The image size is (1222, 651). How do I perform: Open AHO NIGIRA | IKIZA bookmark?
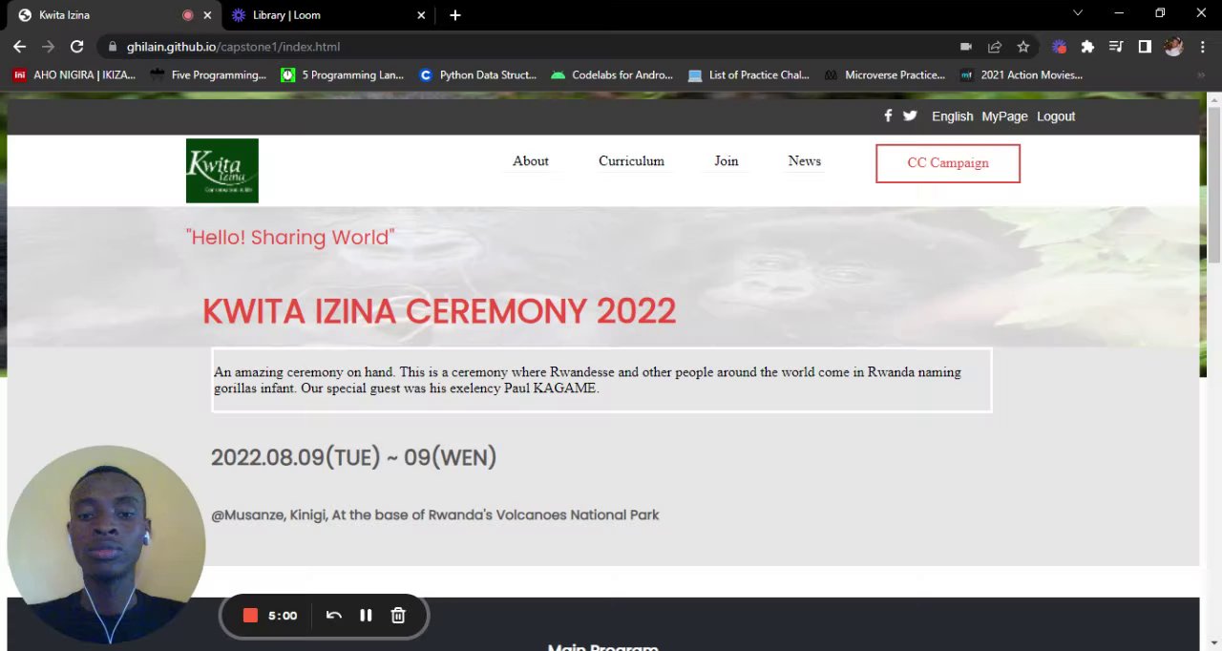coord(74,74)
